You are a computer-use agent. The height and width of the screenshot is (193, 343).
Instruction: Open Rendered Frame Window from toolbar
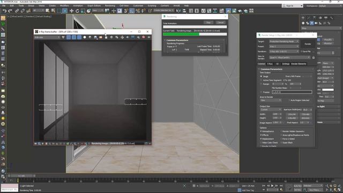pos(234,11)
